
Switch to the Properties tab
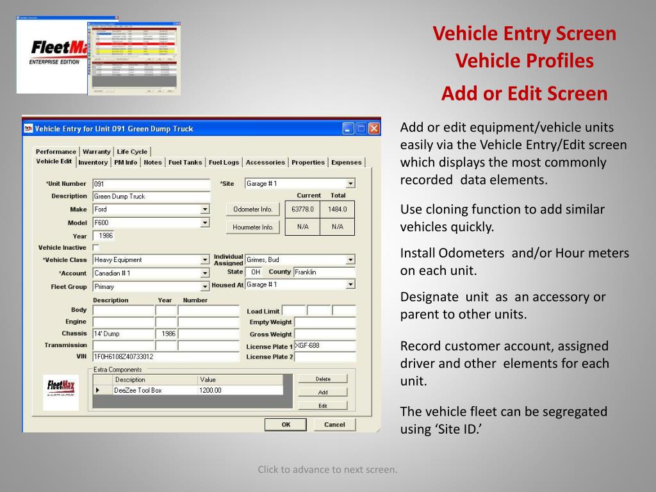[x=308, y=162]
